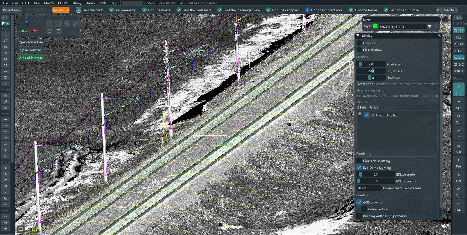Open the Help menu
467x235 pixels.
tap(114, 3)
